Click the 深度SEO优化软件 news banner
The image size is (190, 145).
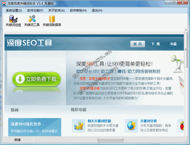[x=35, y=127]
